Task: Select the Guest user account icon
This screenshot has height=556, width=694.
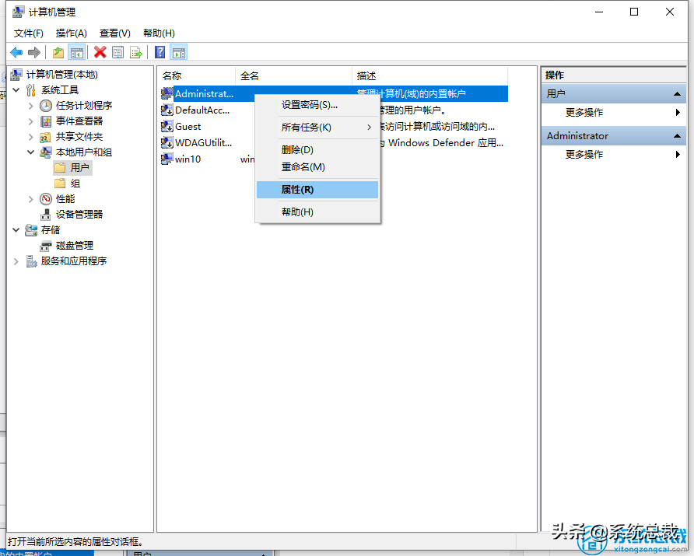Action: click(168, 126)
